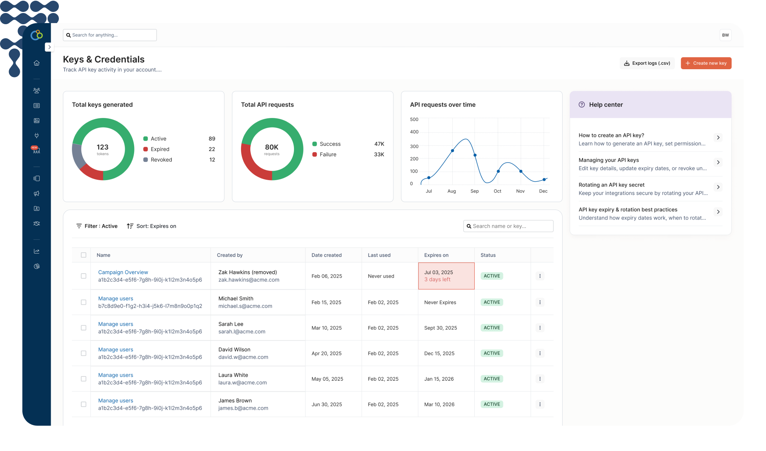Change sorting via Sort: Expires on
766x451 pixels.
tap(152, 226)
